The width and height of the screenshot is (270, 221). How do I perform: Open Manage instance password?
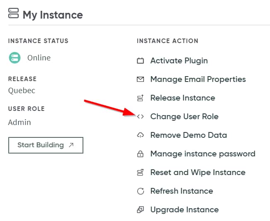pos(202,154)
